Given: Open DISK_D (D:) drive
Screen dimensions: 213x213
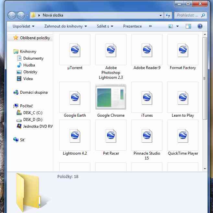Looking at the screenshot, I should (x=30, y=120).
